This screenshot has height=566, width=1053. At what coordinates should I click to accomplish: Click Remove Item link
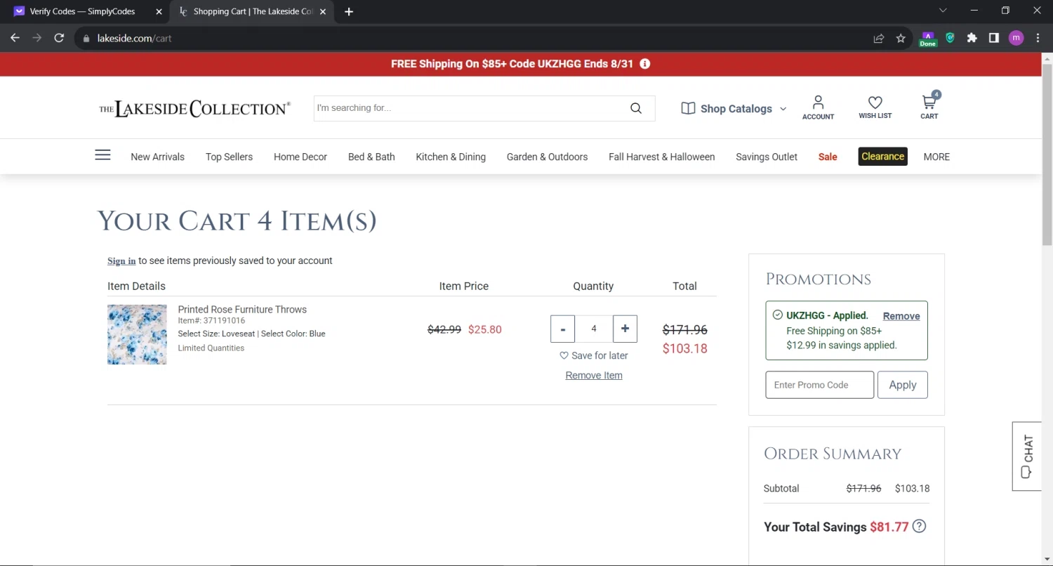point(594,375)
